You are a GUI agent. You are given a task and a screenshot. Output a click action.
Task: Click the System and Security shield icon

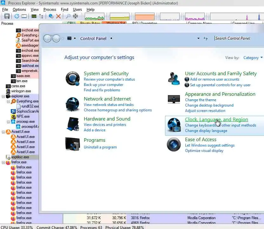73,78
